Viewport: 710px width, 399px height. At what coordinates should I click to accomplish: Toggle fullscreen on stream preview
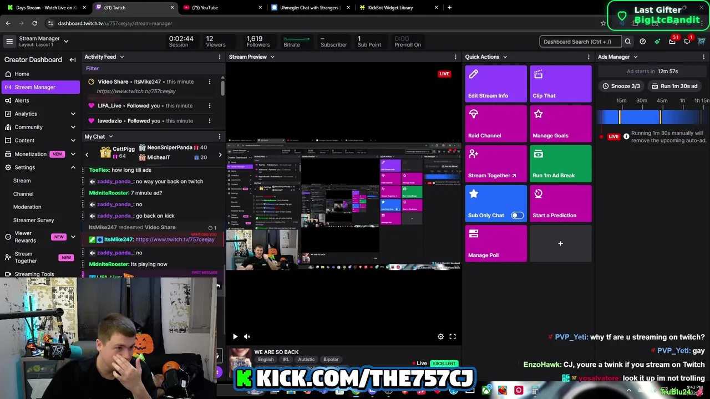(x=453, y=336)
